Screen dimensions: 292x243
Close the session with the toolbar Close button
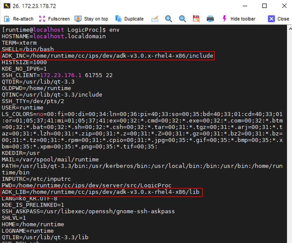click(x=278, y=19)
